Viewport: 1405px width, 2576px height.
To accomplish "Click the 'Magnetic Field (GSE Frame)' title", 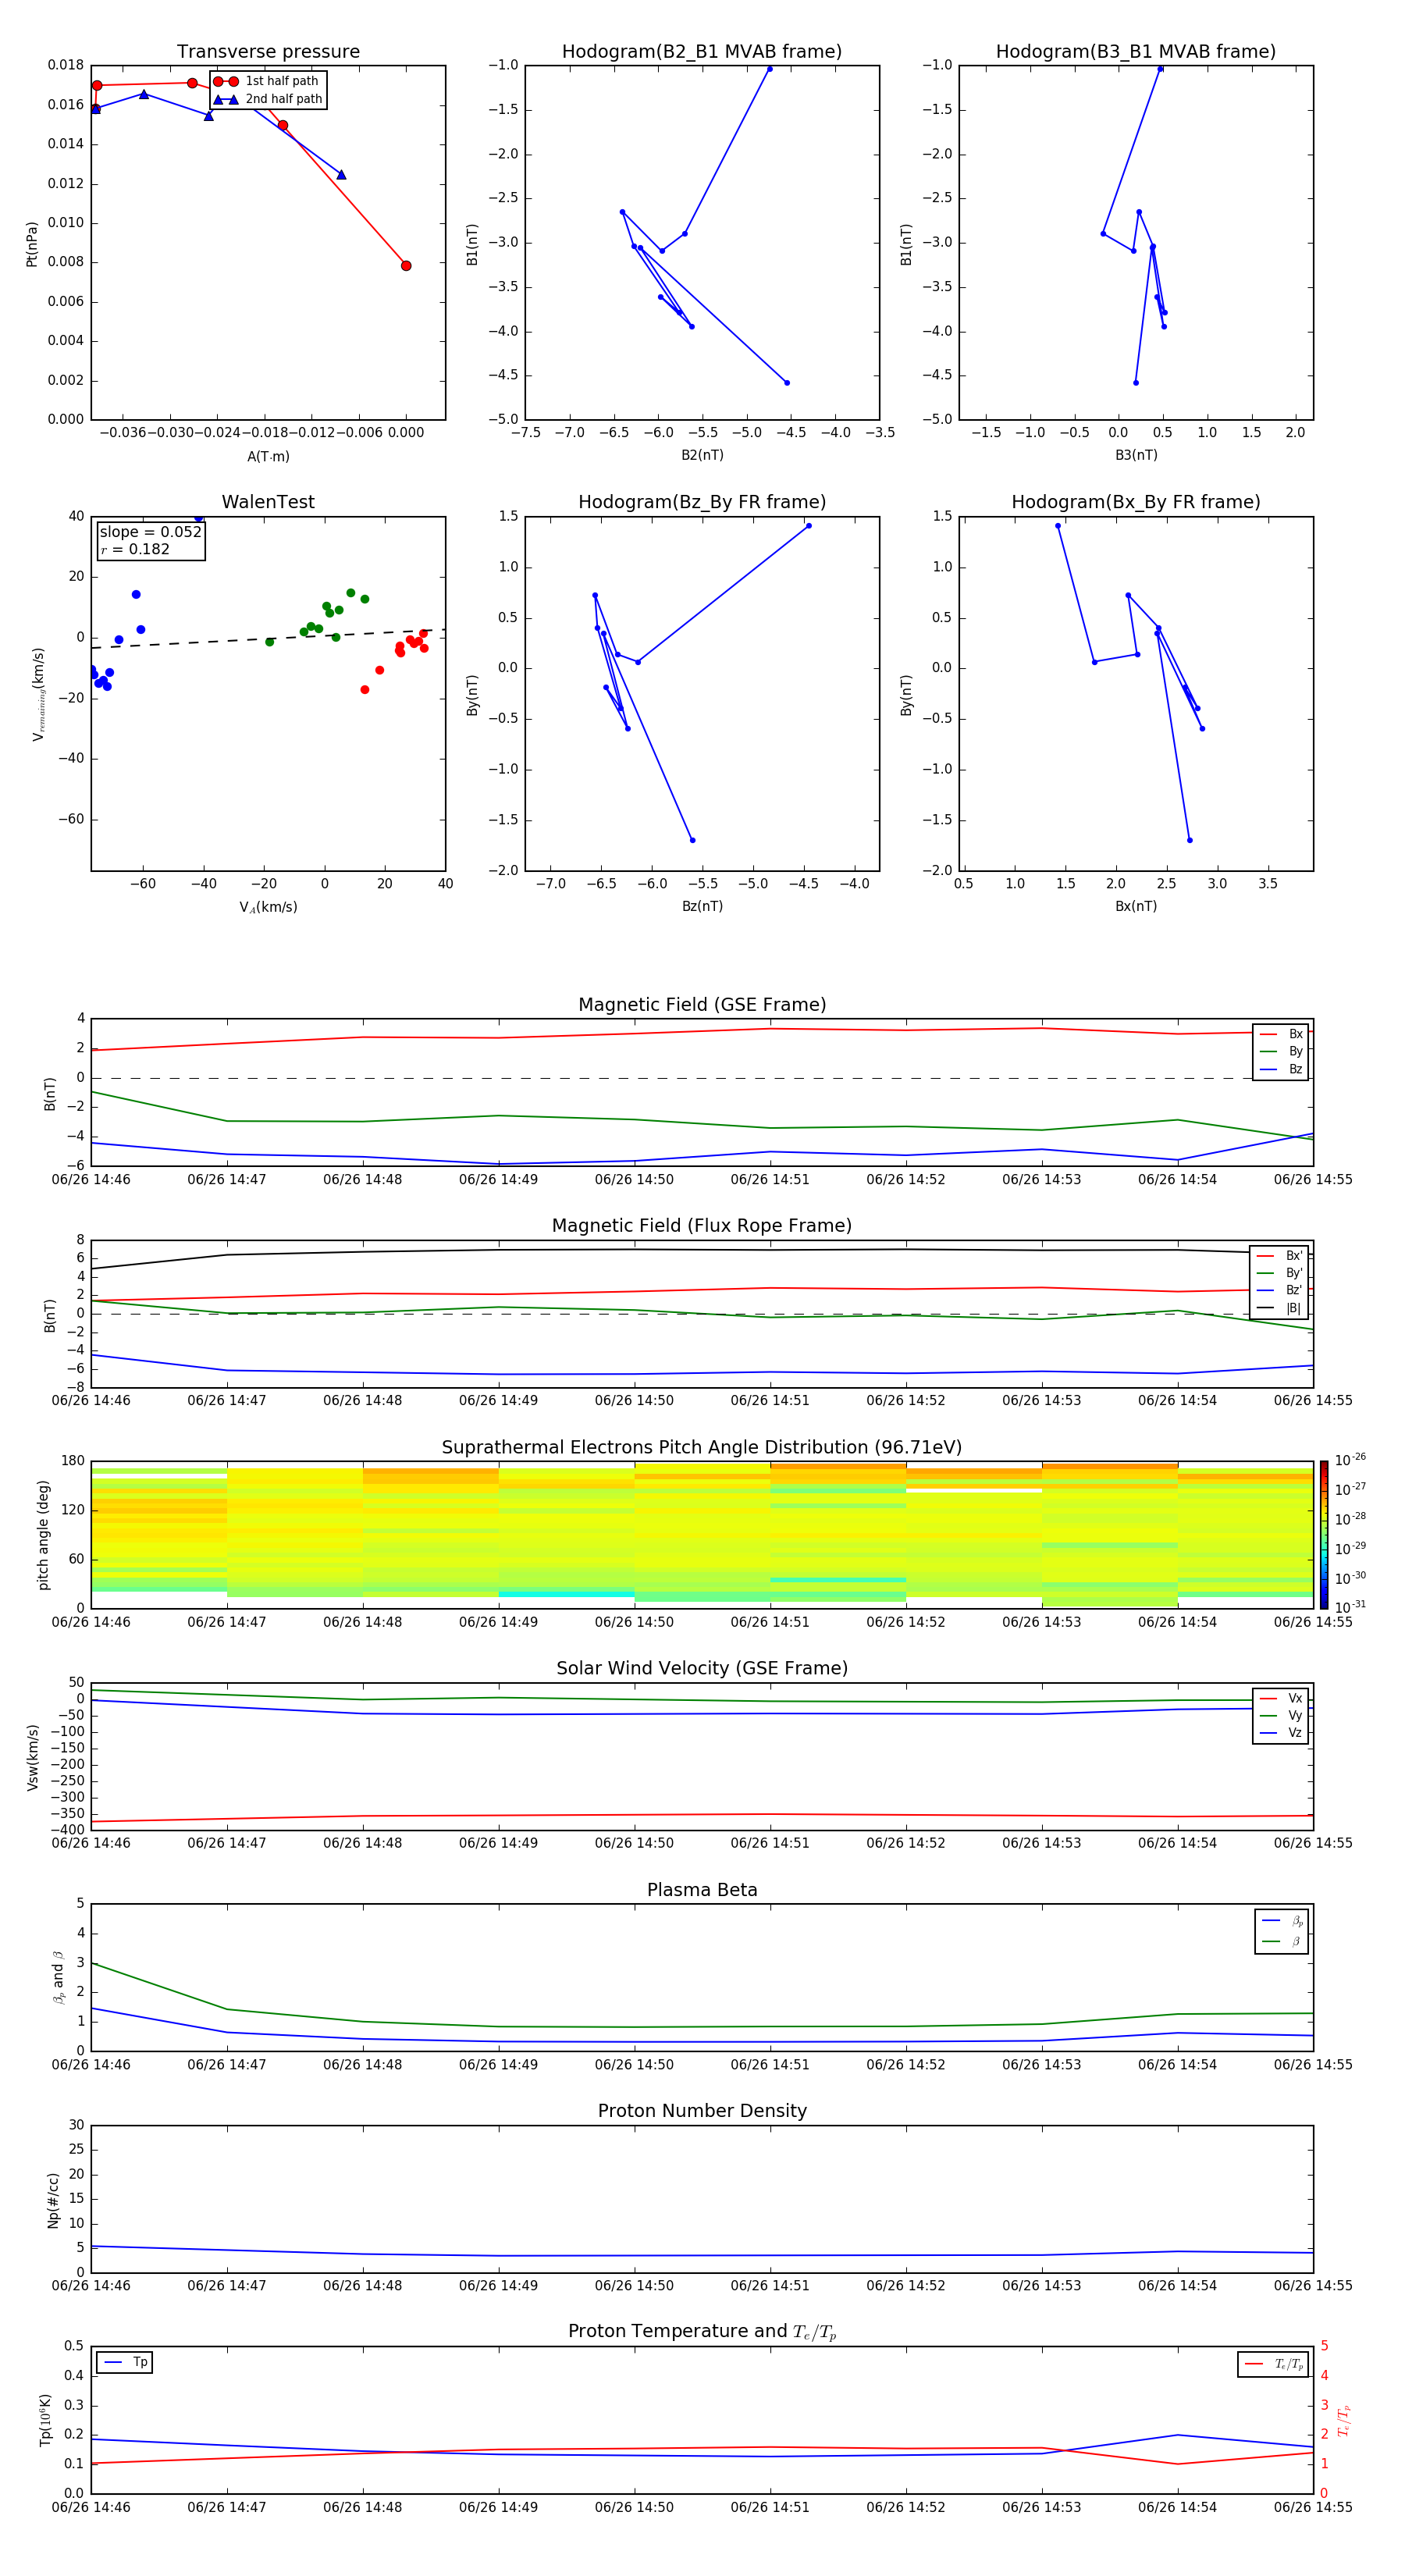I will pyautogui.click(x=702, y=1005).
